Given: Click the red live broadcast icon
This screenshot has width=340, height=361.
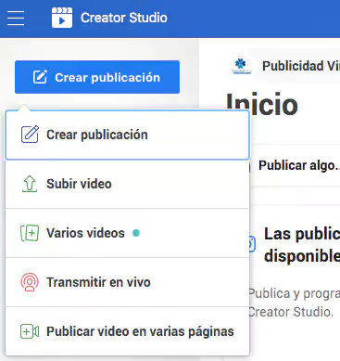Looking at the screenshot, I should coord(30,282).
